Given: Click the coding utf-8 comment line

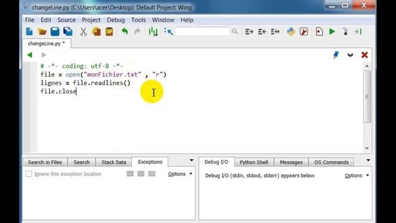Looking at the screenshot, I should pyautogui.click(x=82, y=66).
